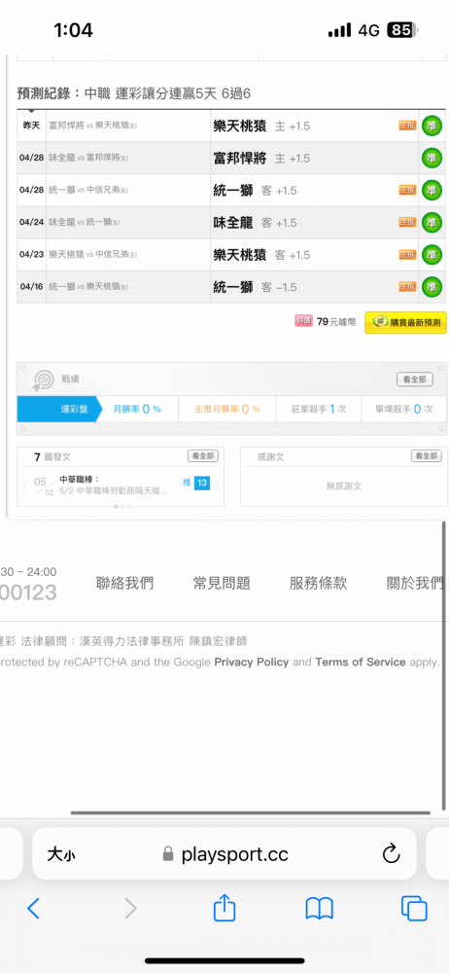Tap the 富邦悍將 主 +1.5 pick
This screenshot has height=973, width=449.
[261, 159]
